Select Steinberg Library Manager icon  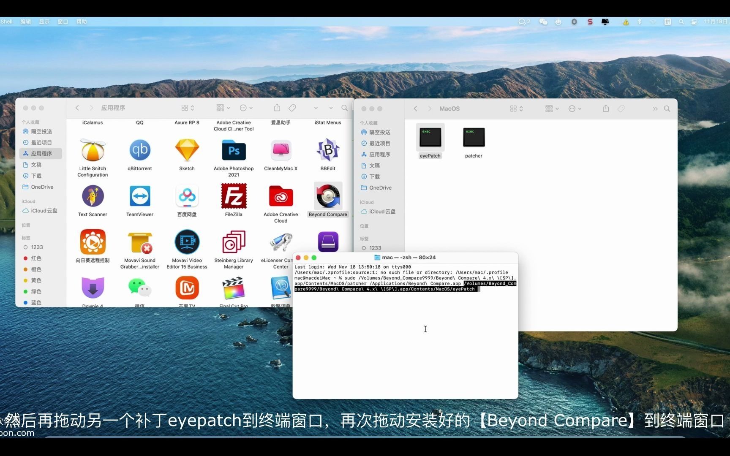tap(234, 242)
